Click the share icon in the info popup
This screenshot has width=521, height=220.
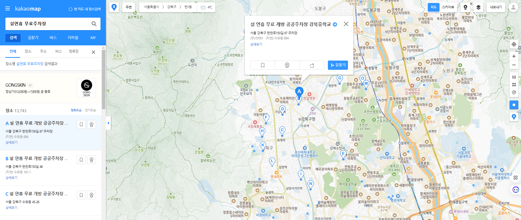(x=312, y=65)
